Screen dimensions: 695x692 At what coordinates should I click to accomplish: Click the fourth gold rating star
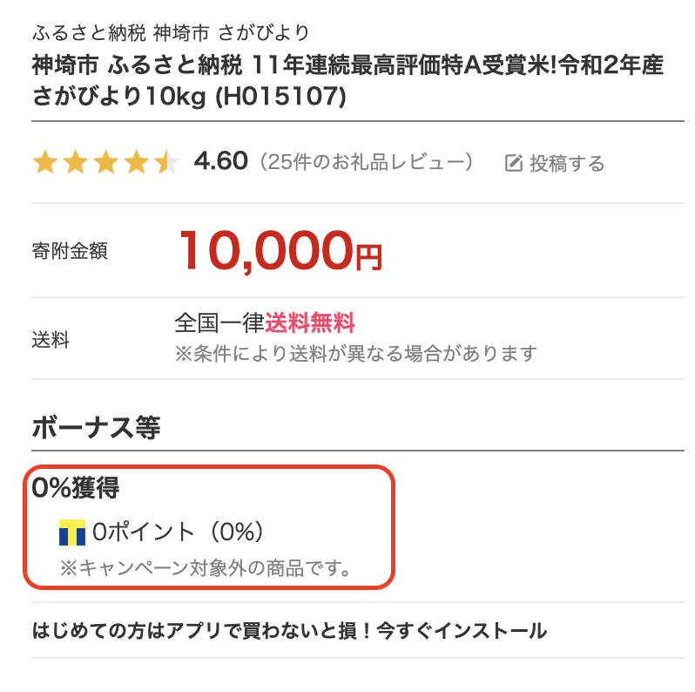click(x=137, y=162)
